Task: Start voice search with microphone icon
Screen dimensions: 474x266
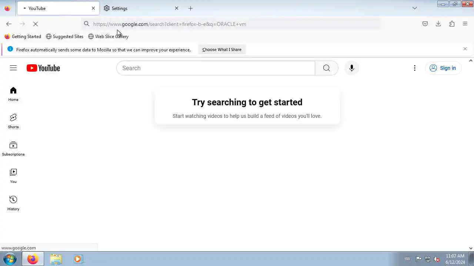Action: [352, 68]
